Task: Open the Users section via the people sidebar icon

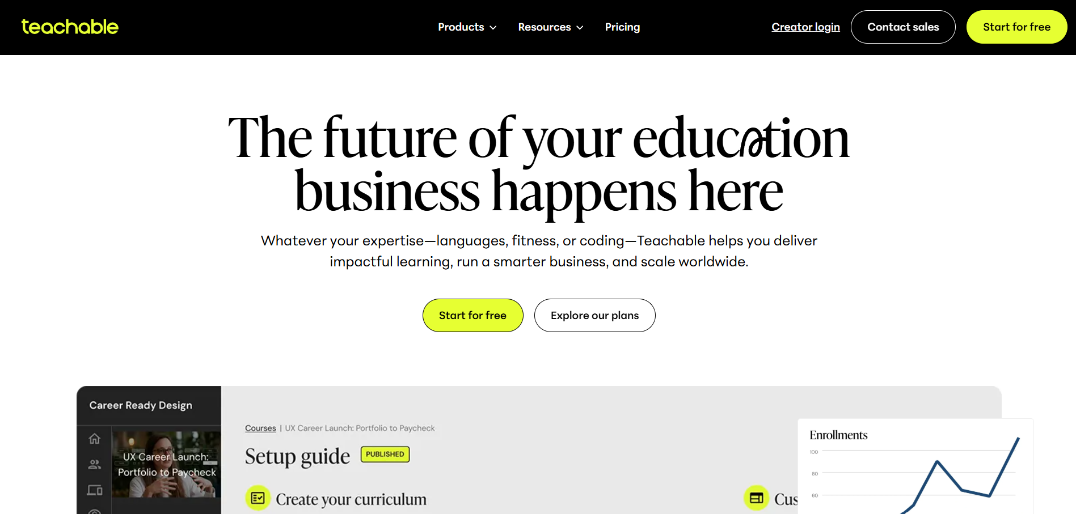Action: pos(94,464)
